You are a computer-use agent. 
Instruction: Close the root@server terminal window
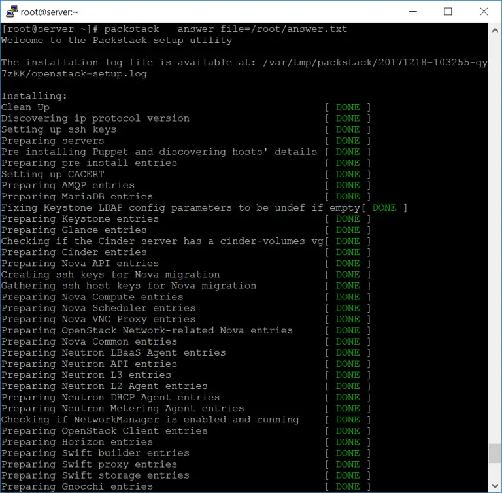[x=483, y=11]
